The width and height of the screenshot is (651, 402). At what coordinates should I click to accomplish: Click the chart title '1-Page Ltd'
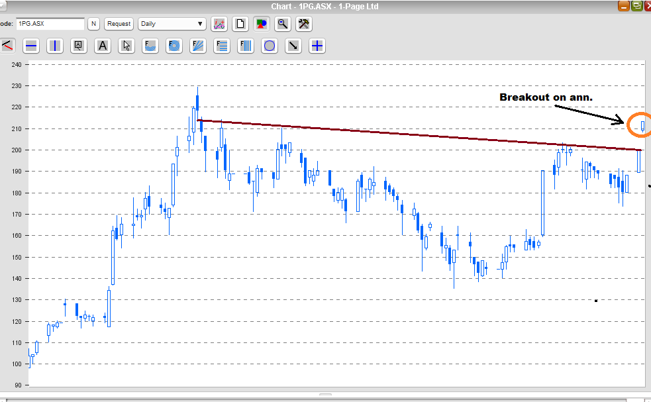359,6
